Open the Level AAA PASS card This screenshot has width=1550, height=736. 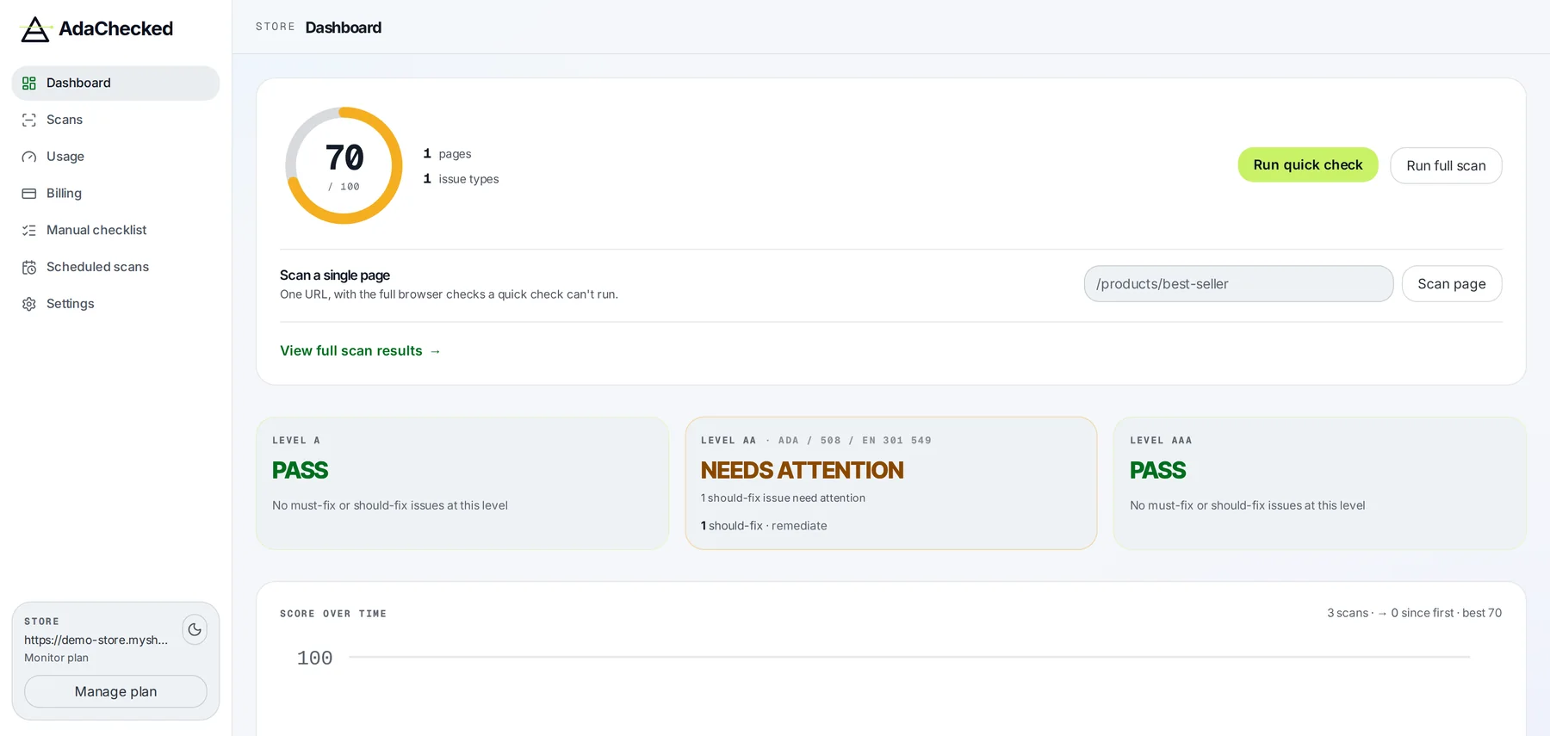coord(1319,484)
